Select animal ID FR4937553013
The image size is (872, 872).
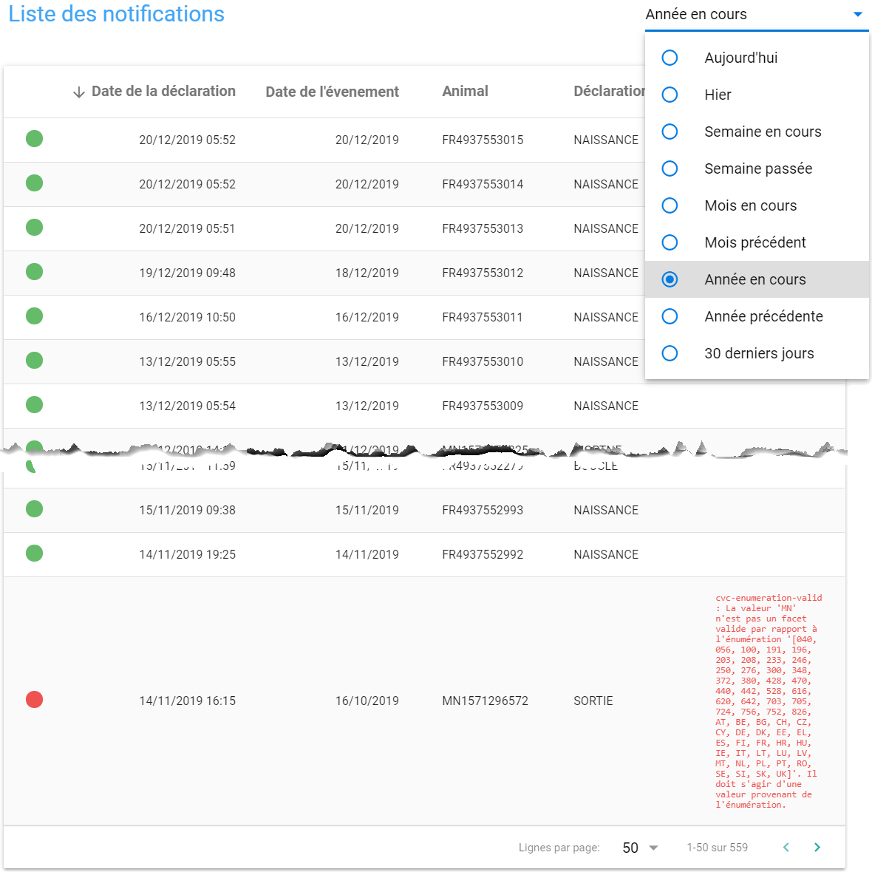(x=483, y=228)
